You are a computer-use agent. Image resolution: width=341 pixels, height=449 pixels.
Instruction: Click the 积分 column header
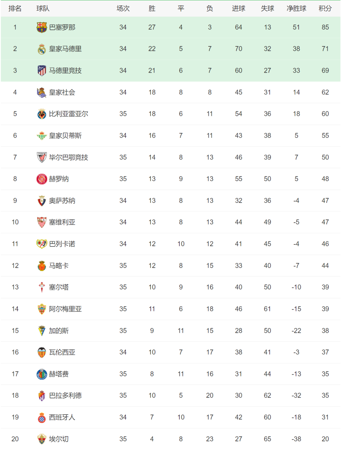click(325, 9)
